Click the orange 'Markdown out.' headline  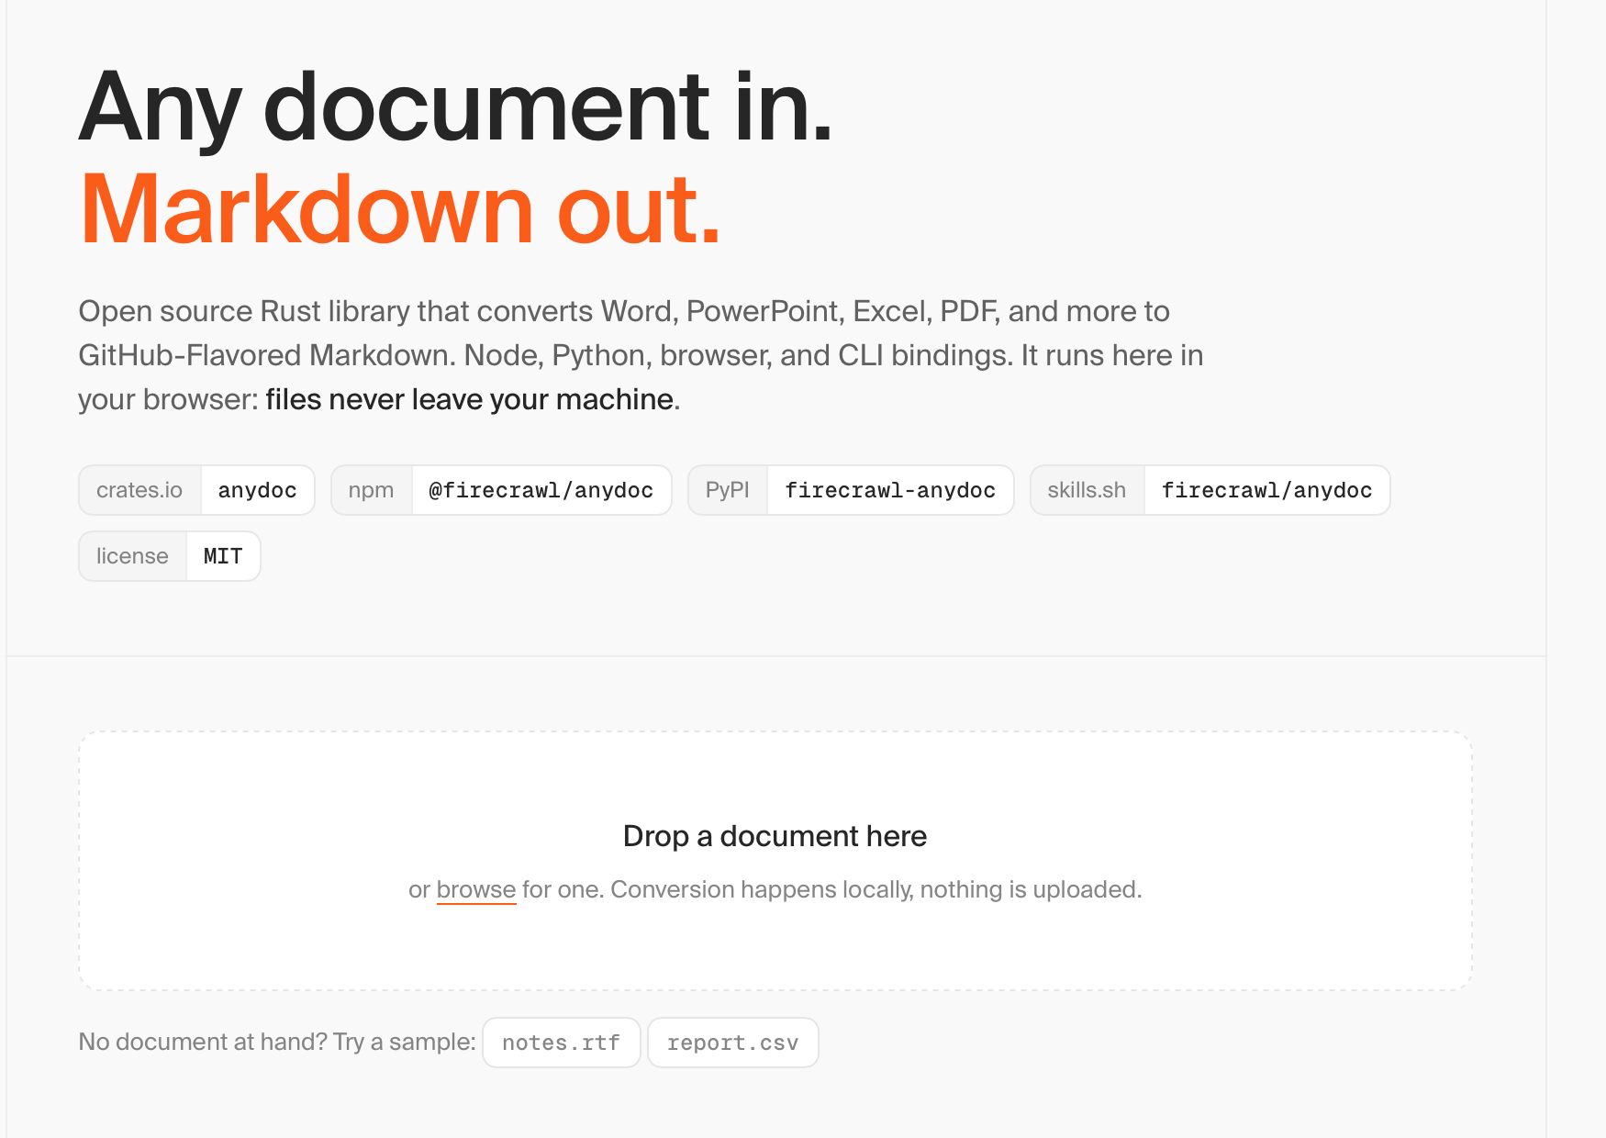pyautogui.click(x=401, y=210)
